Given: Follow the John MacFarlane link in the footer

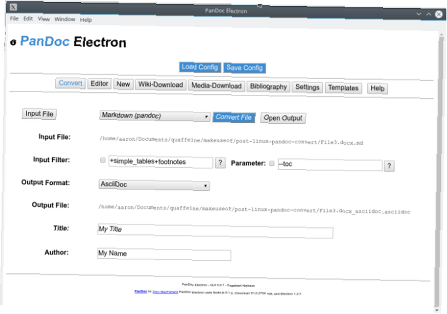Looking at the screenshot, I should [x=165, y=292].
